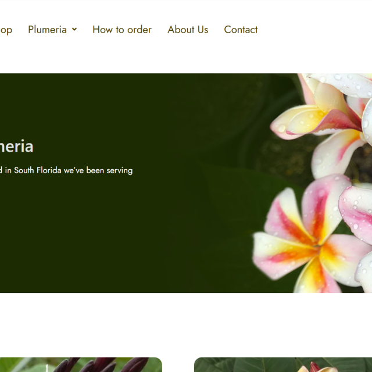
Task: Click the hero heading ending in 'meria'
Action: (17, 146)
